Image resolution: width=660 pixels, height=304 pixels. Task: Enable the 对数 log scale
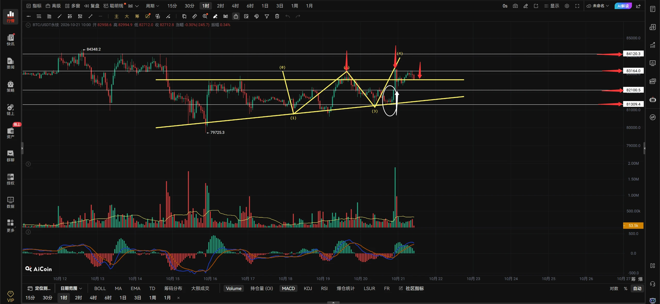click(614, 288)
